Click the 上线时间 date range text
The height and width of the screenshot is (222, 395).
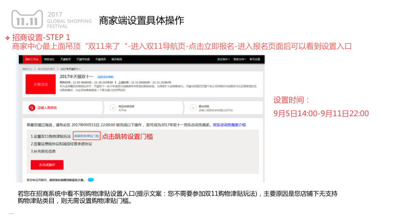pos(145,82)
